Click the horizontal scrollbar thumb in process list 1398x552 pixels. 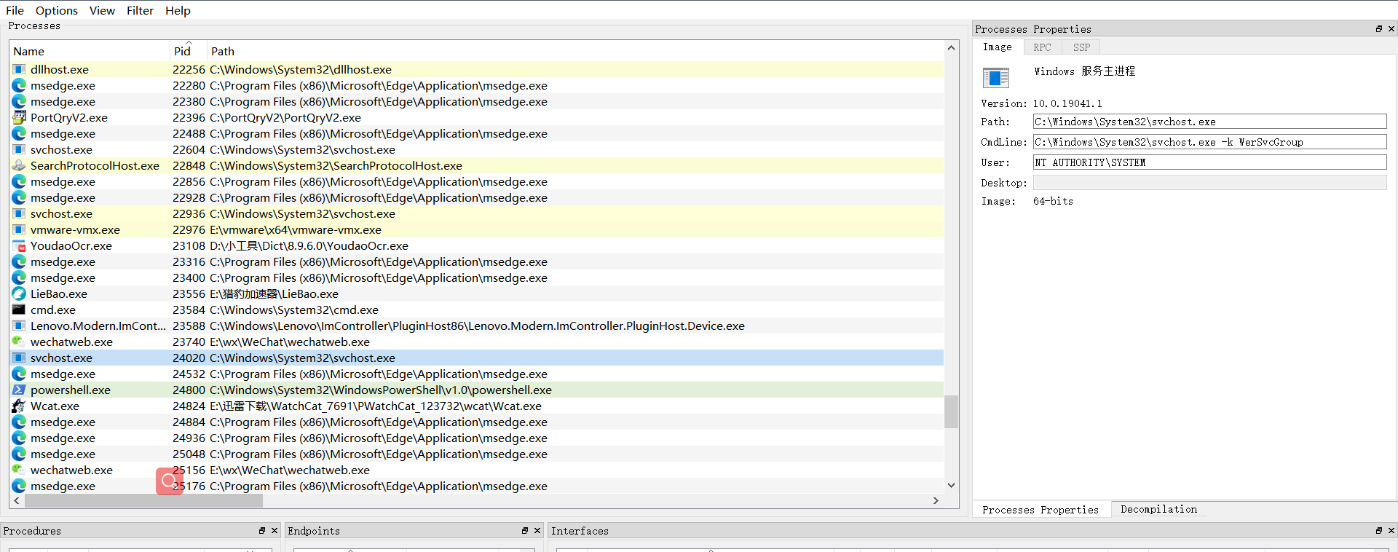pos(143,501)
